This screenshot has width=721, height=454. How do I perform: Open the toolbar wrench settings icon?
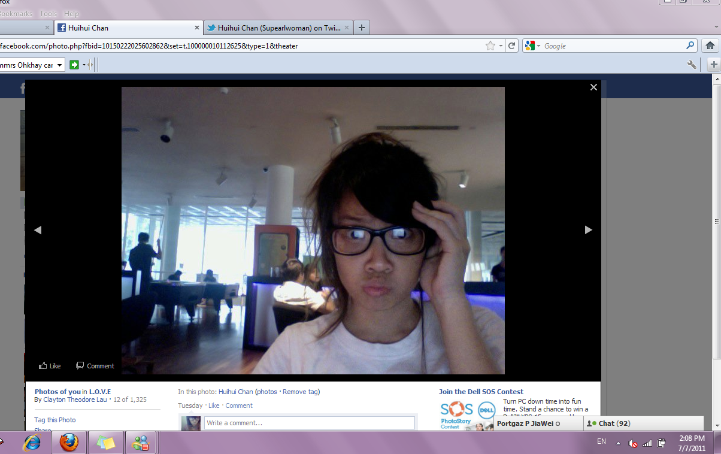coord(692,65)
